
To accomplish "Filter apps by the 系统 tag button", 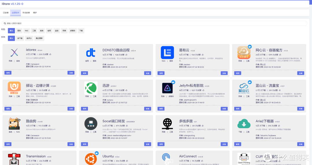I will tap(42, 31).
